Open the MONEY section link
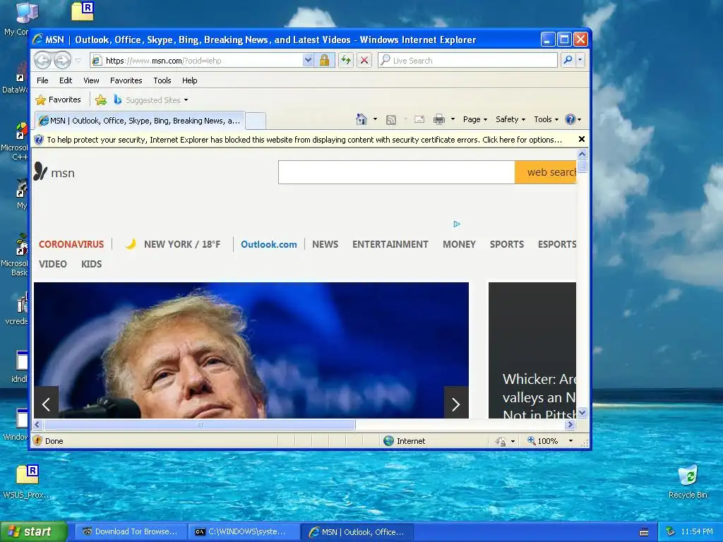 [459, 244]
